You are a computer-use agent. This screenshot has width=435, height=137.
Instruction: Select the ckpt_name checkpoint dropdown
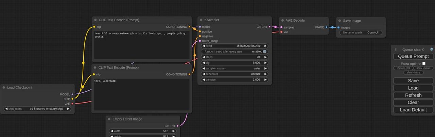37,109
